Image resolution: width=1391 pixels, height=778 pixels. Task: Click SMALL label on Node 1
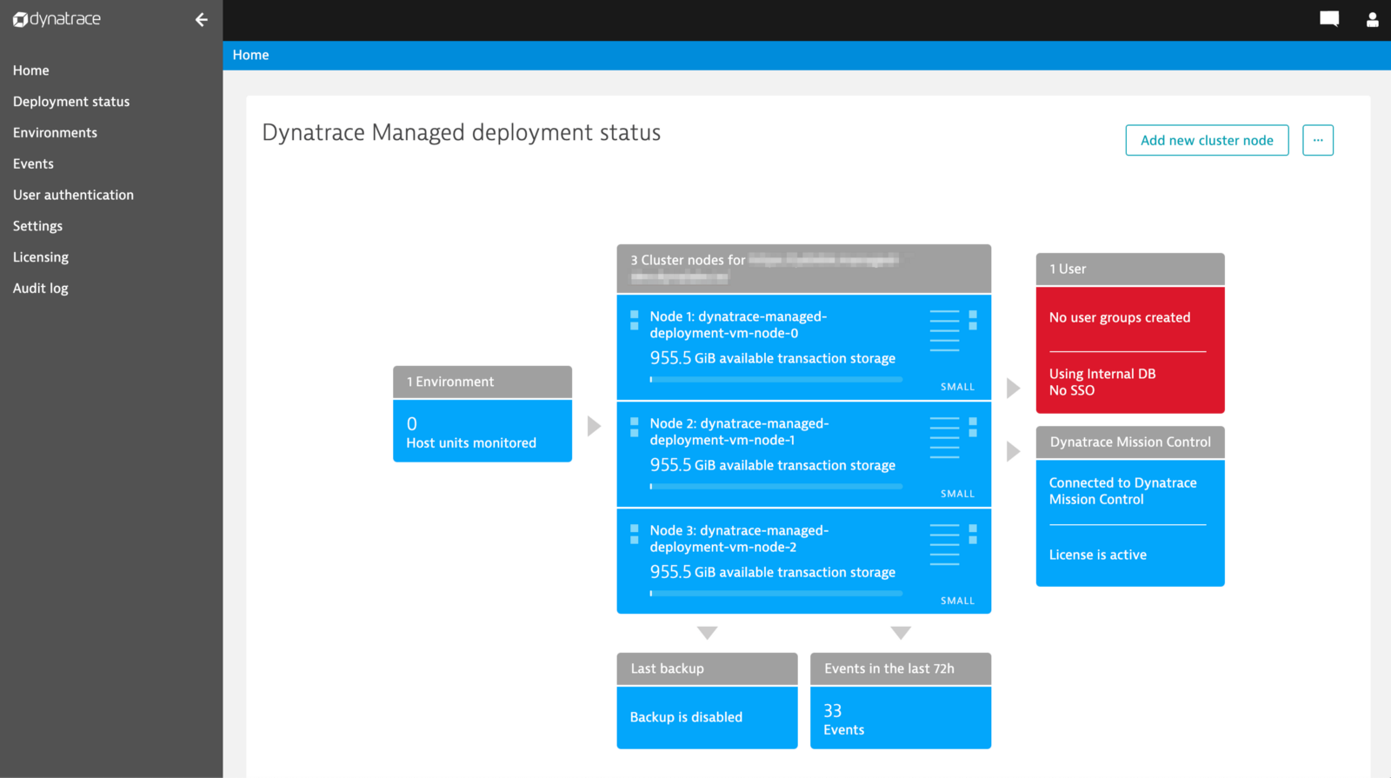[x=957, y=387]
